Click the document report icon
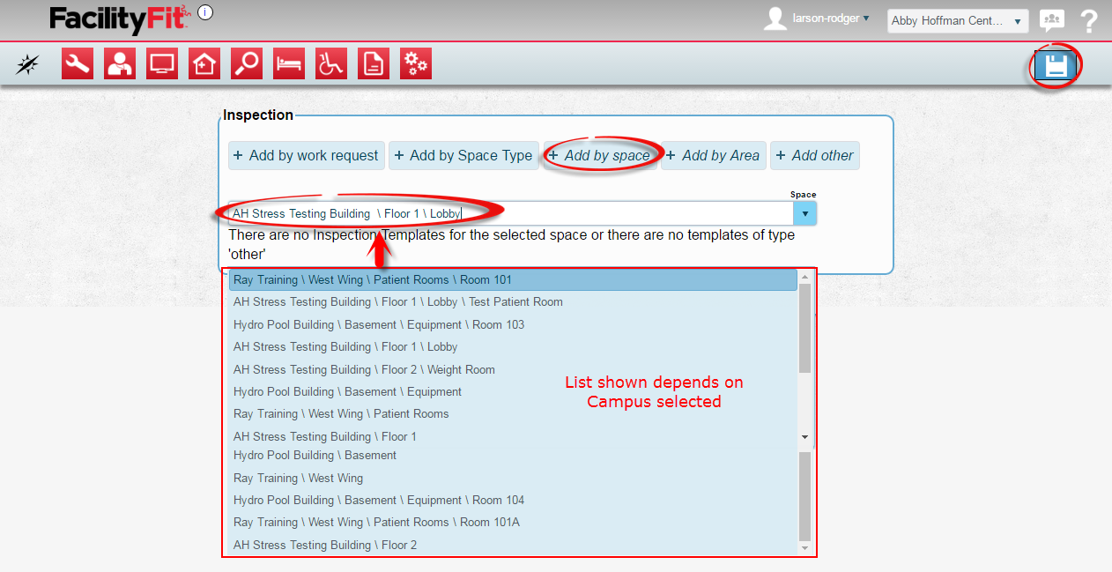 coord(374,64)
